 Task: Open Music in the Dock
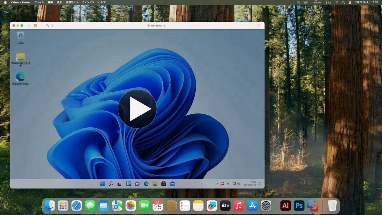(x=239, y=206)
